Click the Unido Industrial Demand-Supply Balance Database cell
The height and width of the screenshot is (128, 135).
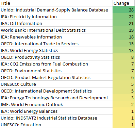[x=56, y=10]
